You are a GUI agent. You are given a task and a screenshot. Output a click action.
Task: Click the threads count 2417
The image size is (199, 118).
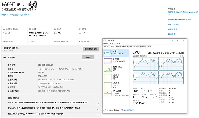coord(144,97)
